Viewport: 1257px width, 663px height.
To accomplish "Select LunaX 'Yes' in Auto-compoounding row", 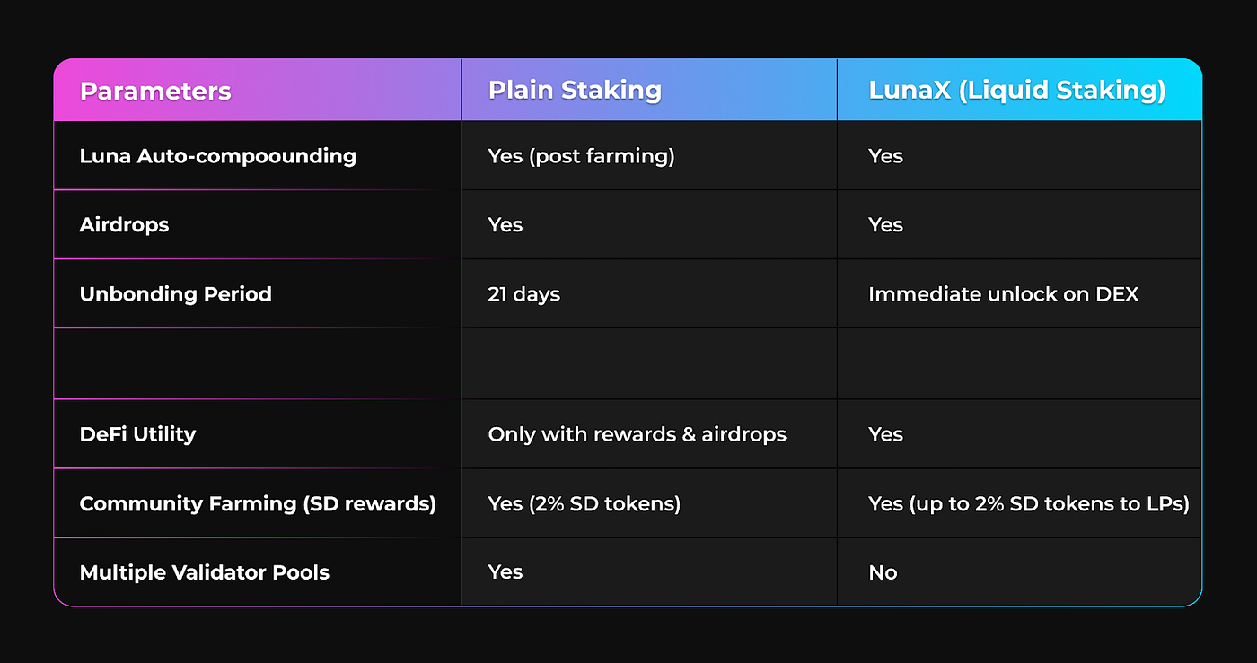I will 885,156.
